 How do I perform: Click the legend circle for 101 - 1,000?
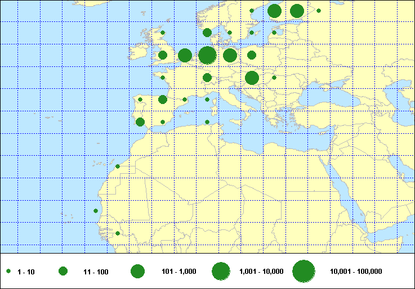(x=137, y=272)
